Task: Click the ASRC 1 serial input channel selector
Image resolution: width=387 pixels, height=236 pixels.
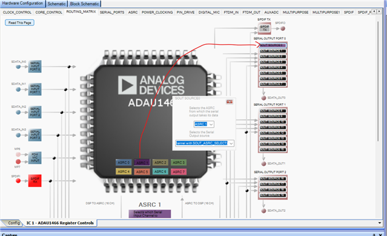Action: 150,214
